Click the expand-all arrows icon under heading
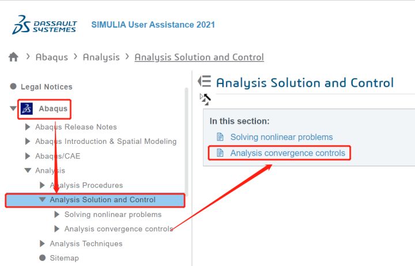 coord(205,99)
